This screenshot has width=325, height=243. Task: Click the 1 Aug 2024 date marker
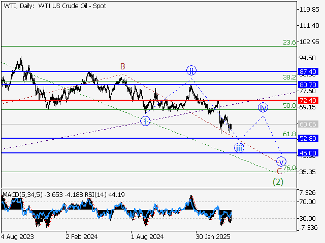pos(147,236)
